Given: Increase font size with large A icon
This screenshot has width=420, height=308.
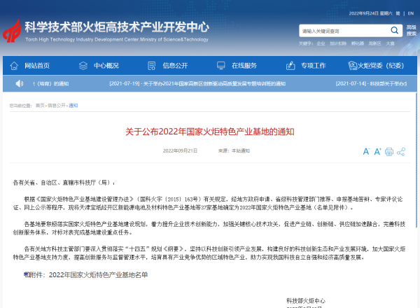Looking at the screenshot, I should 378,151.
